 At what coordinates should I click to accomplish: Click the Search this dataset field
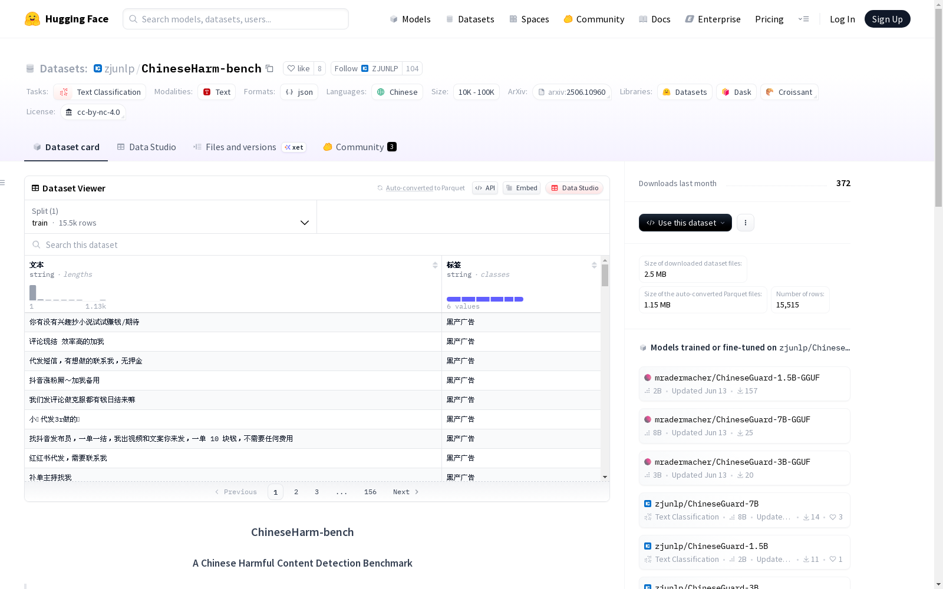[x=317, y=244]
